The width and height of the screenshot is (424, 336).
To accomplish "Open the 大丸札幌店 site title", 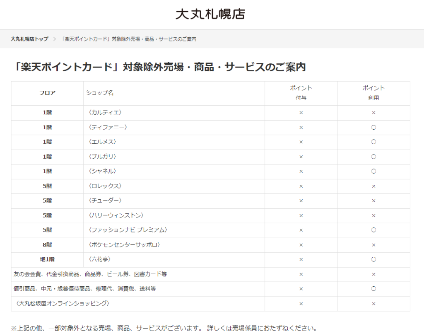I will point(210,14).
